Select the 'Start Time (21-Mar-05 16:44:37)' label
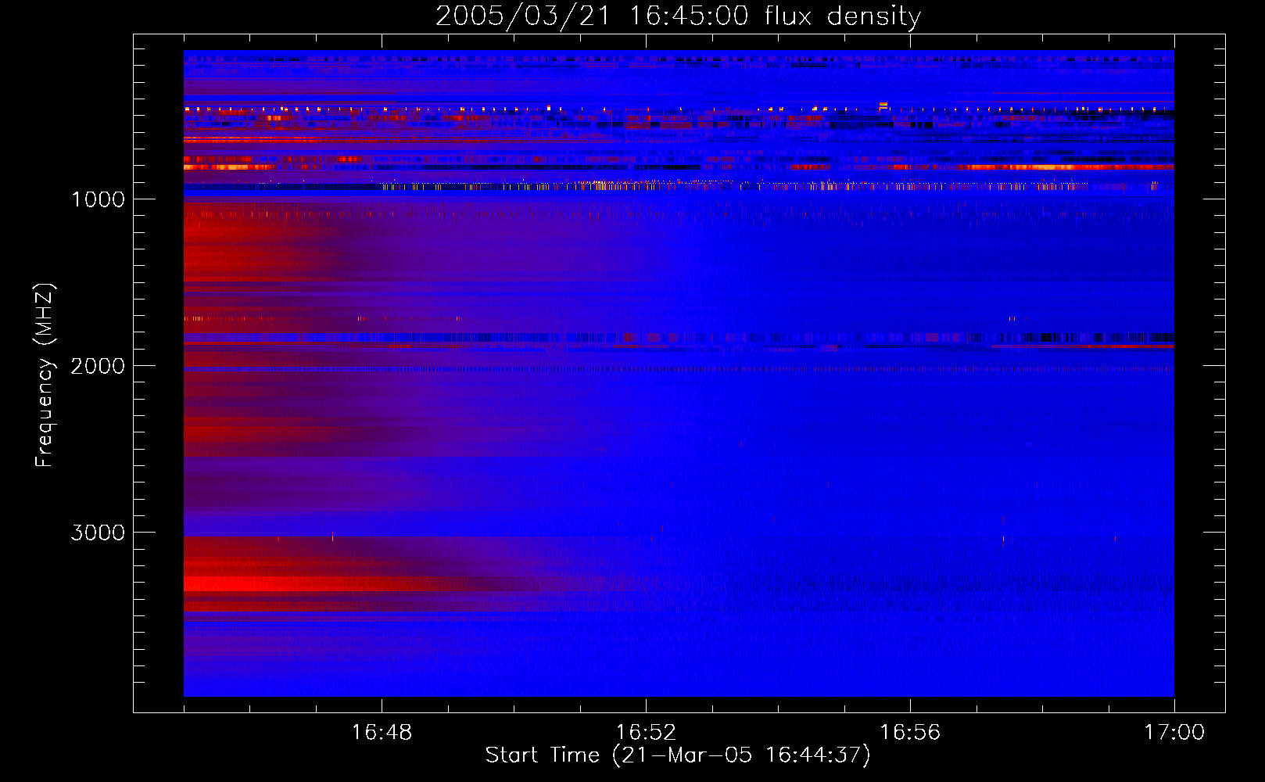 click(x=678, y=755)
